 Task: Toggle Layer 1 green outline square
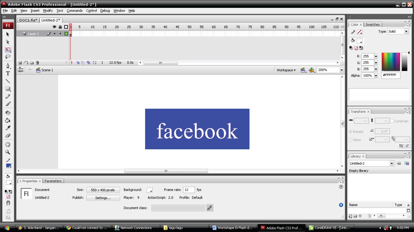click(66, 34)
